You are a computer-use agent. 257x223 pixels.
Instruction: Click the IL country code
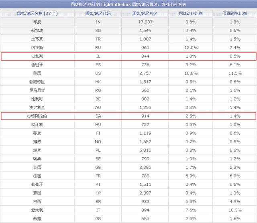[x=98, y=56]
